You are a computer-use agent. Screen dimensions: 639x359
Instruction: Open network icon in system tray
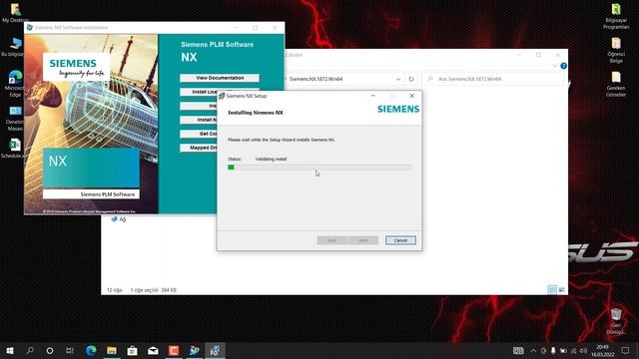(573, 350)
